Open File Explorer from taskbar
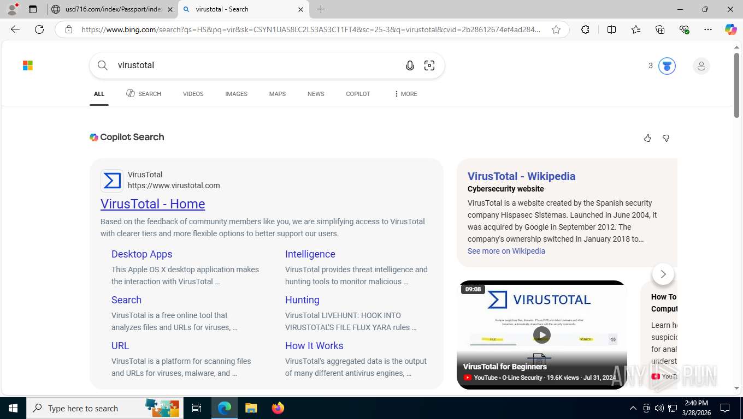Viewport: 743px width, 419px height. pos(251,408)
